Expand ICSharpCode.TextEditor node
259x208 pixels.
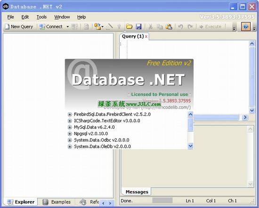pyautogui.click(x=70, y=121)
